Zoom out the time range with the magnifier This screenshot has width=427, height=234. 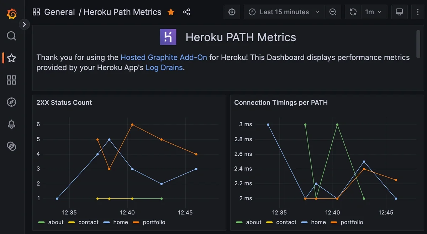pos(333,12)
